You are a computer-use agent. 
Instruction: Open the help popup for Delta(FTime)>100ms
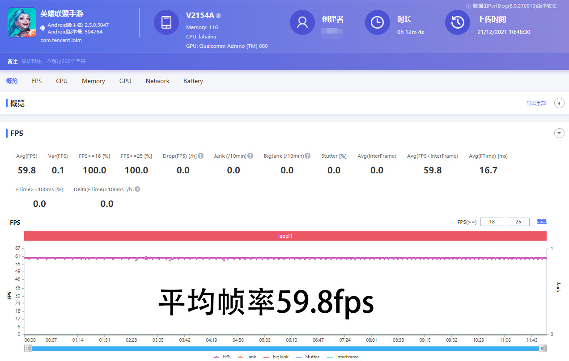point(138,189)
